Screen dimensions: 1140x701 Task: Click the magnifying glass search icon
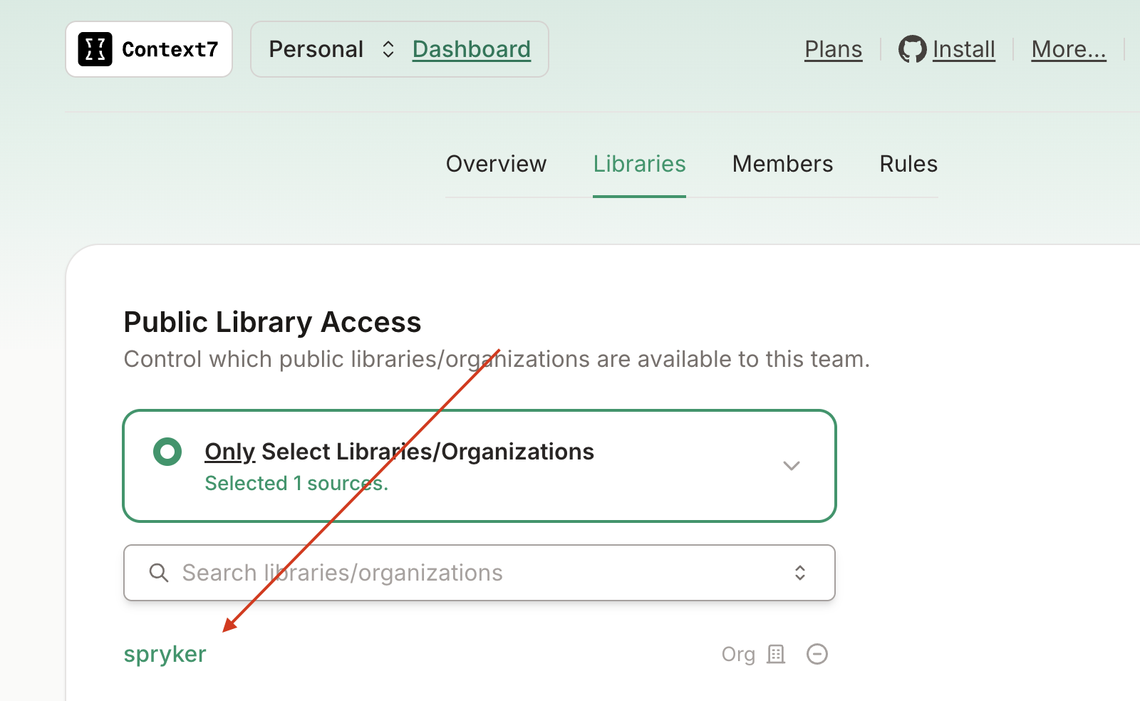[x=158, y=572]
